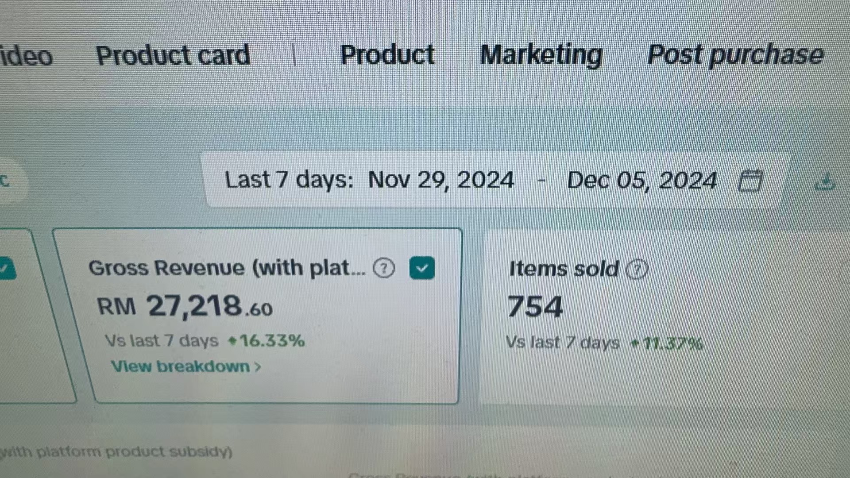Expand View breakdown chevron link
The width and height of the screenshot is (850, 478).
[186, 366]
